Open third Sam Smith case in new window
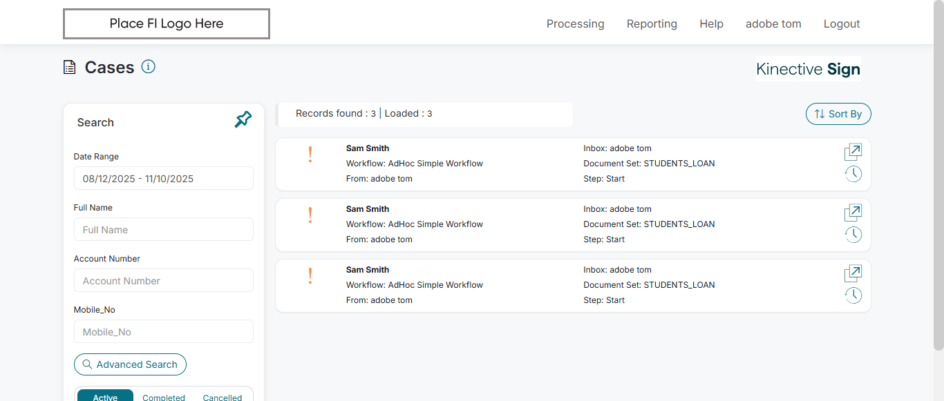The image size is (944, 401). point(853,273)
